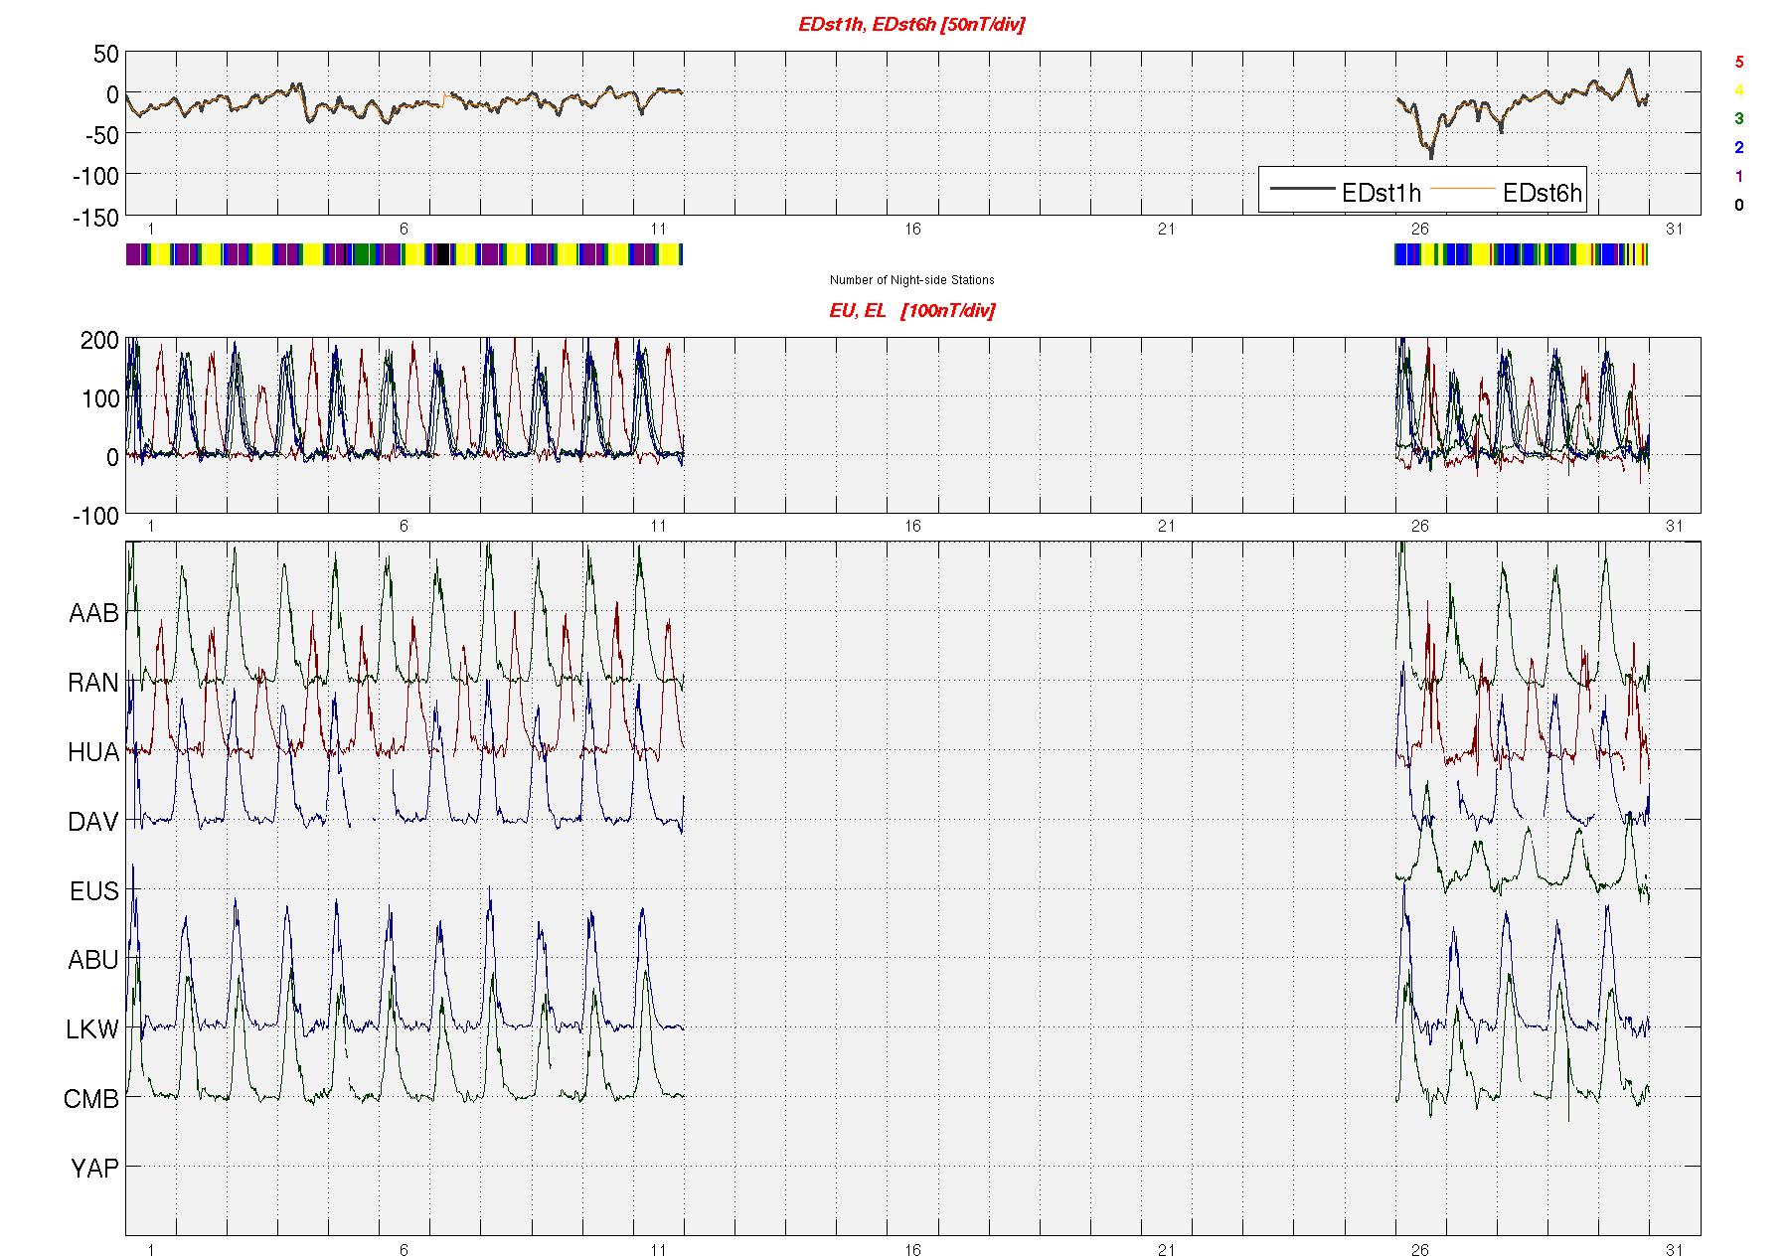Image resolution: width=1790 pixels, height=1260 pixels.
Task: Click the red '5' color key number
Action: tap(1738, 62)
